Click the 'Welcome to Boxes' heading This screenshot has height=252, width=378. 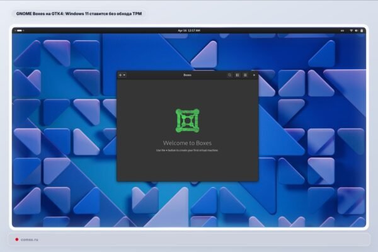[187, 143]
